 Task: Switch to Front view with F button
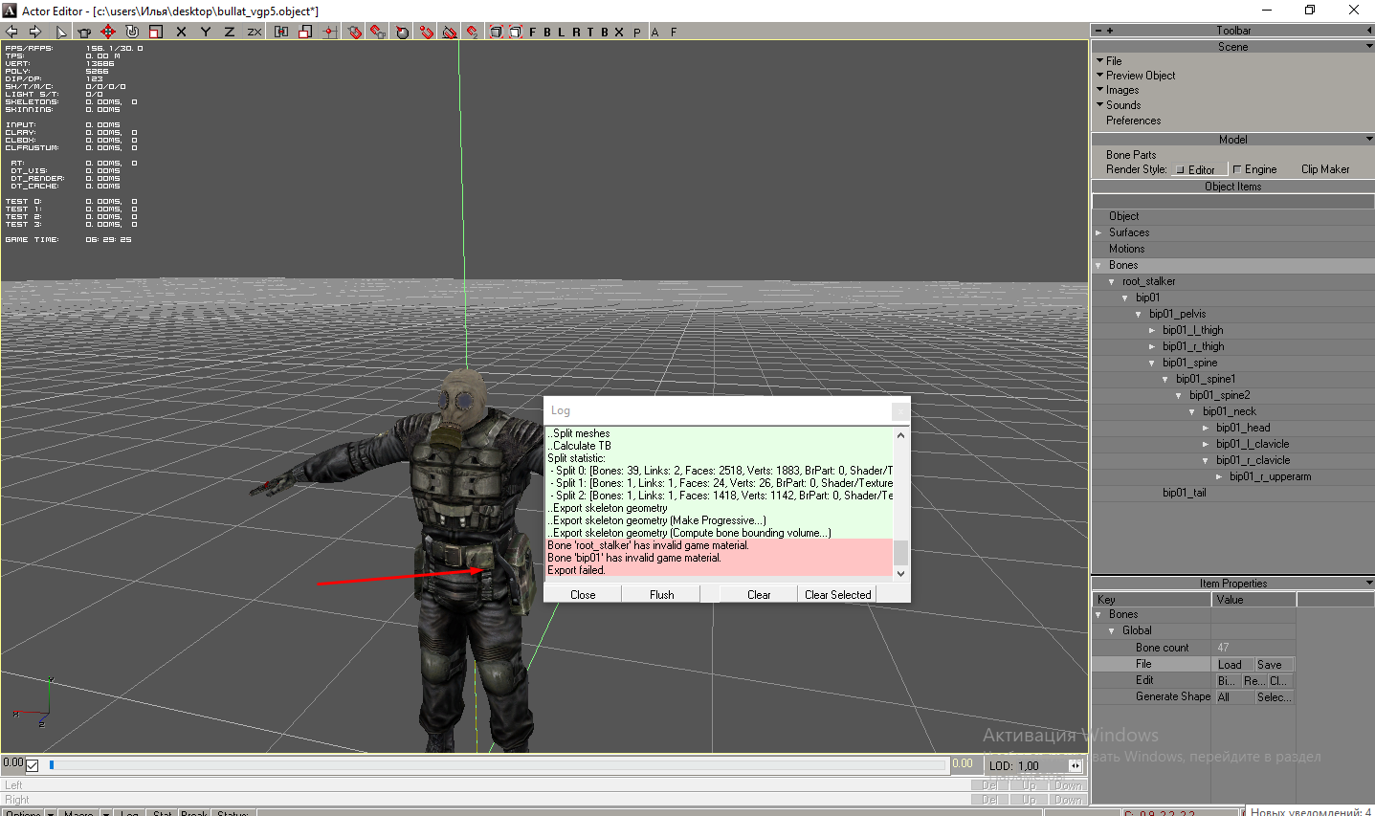pos(533,32)
